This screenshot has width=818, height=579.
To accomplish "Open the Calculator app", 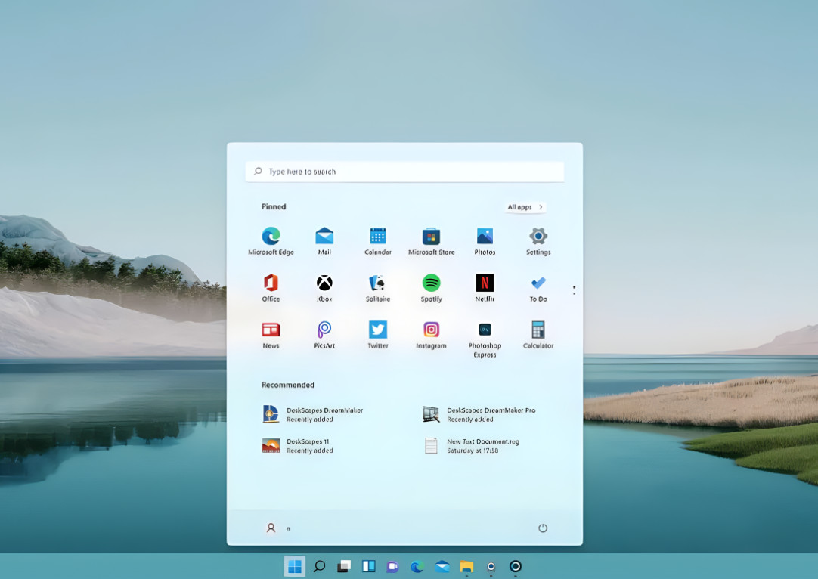I will tap(538, 330).
